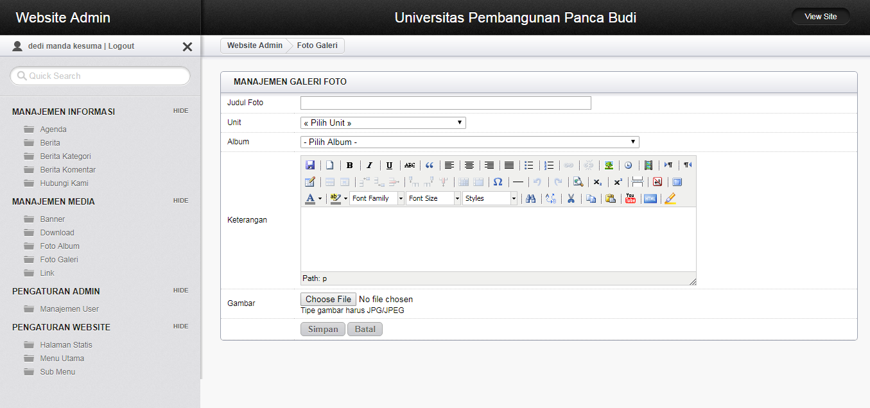Open the Pilih Unit dropdown

point(383,123)
